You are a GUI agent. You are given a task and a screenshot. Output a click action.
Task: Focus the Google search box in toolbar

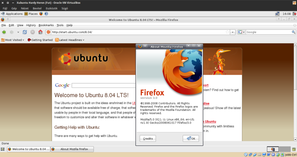tap(268, 32)
